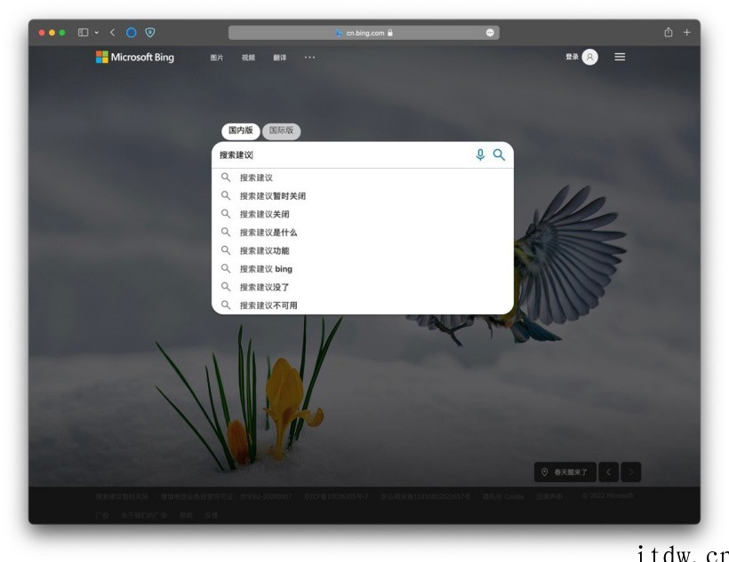
Task: Select suggestion 搜索建议没了
Action: click(363, 287)
